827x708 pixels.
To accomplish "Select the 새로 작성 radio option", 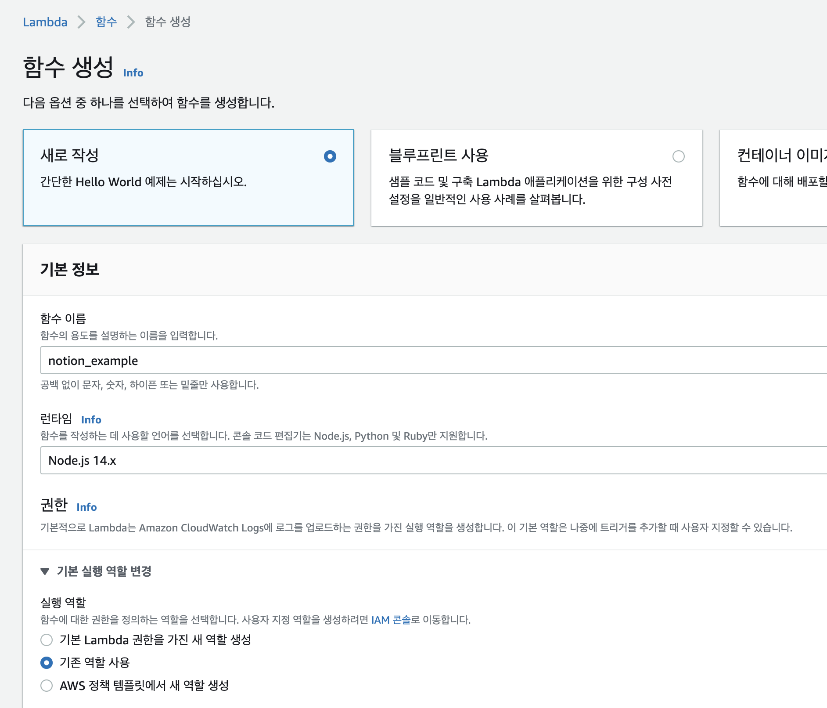I will pos(330,156).
